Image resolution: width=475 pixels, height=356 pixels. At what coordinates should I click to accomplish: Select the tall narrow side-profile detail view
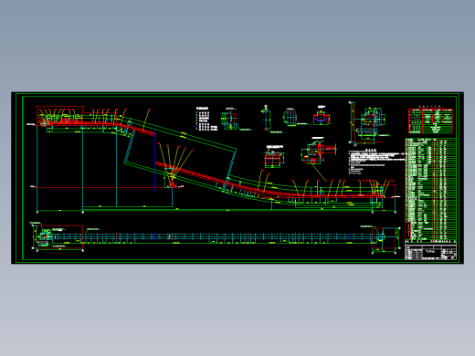[x=267, y=118]
